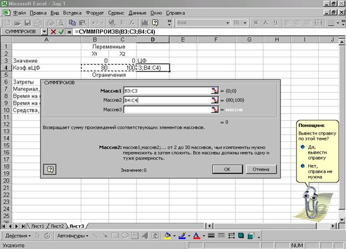Viewport: 346px width, 249px height.
Task: Click into the Массив3 input field
Action: pos(167,110)
